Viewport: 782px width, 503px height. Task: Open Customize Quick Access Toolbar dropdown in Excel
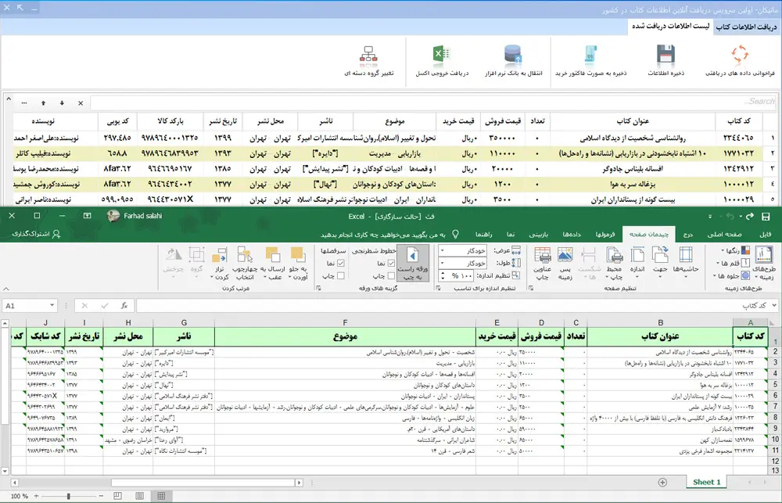710,217
